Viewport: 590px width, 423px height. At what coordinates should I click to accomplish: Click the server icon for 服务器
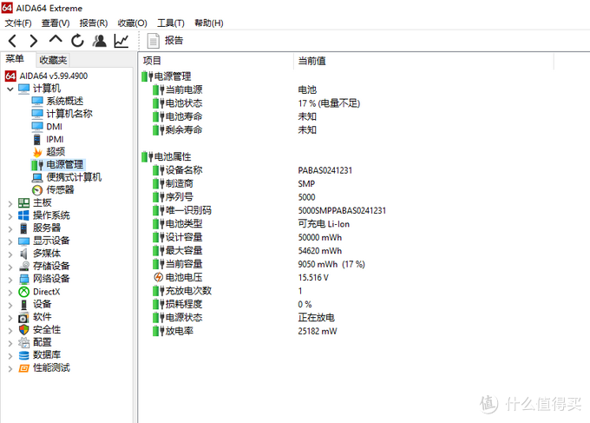(23, 228)
